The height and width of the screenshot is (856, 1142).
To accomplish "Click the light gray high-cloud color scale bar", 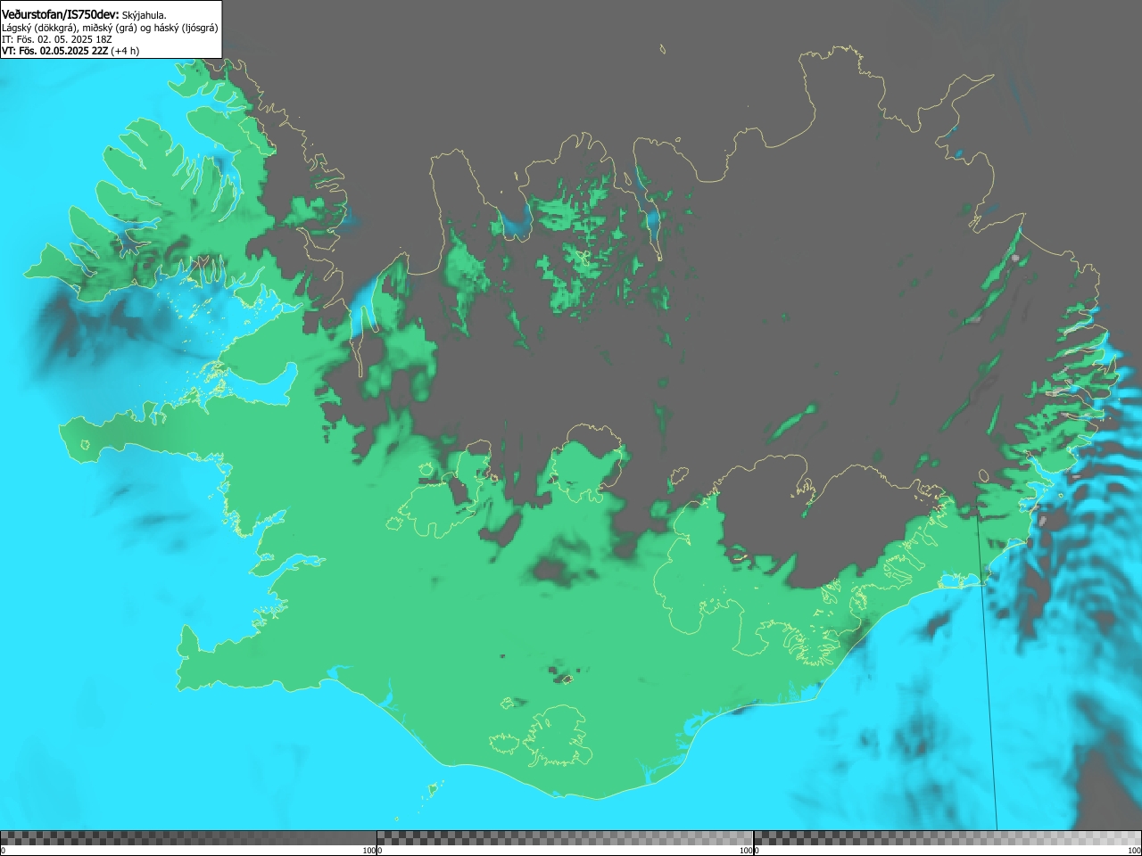I will click(948, 838).
